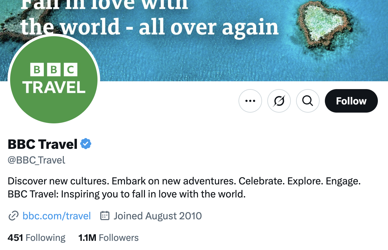Click the magnifying glass search button
This screenshot has height=250, width=388.
point(308,101)
